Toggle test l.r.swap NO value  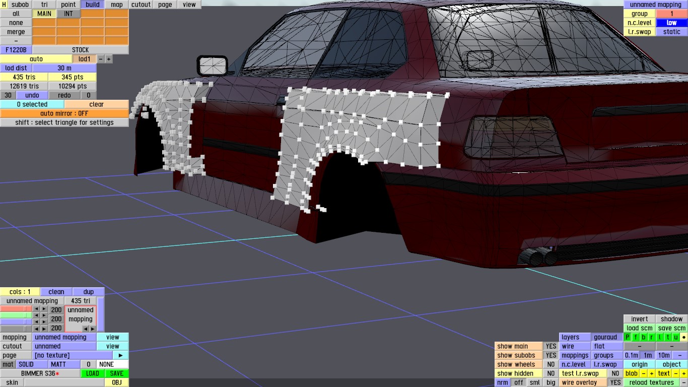tap(615, 373)
